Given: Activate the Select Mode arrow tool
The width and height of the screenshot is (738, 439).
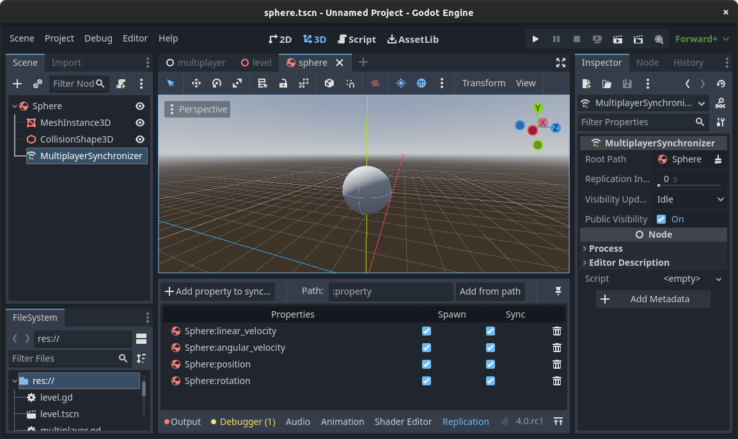Looking at the screenshot, I should click(170, 83).
